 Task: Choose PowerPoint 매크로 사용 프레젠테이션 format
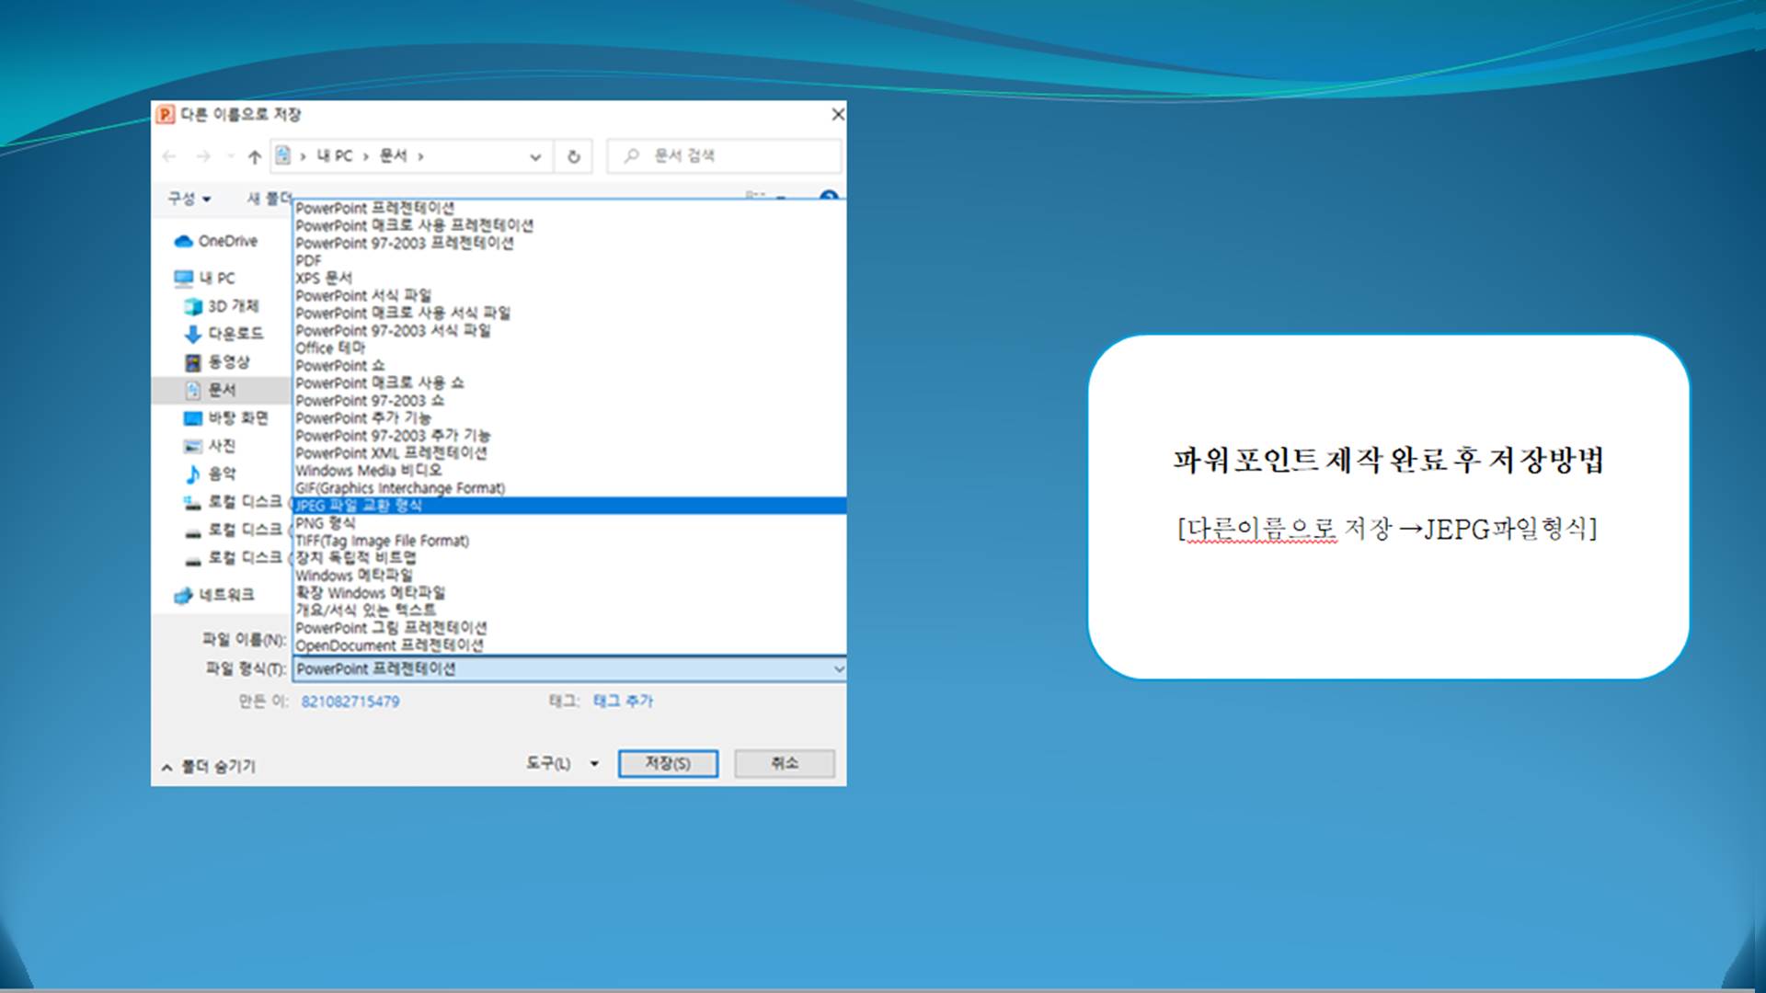point(569,226)
